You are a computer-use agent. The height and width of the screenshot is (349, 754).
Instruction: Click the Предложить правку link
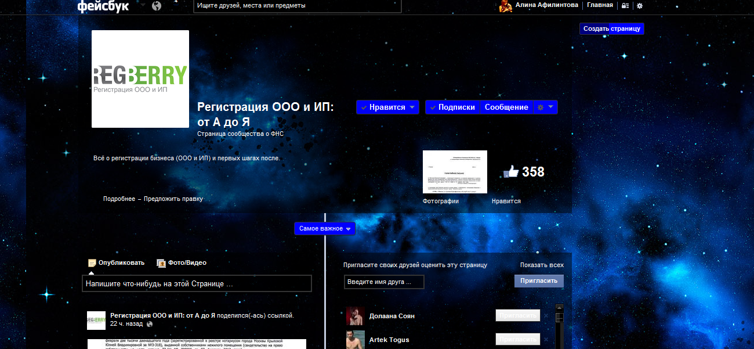pos(173,199)
